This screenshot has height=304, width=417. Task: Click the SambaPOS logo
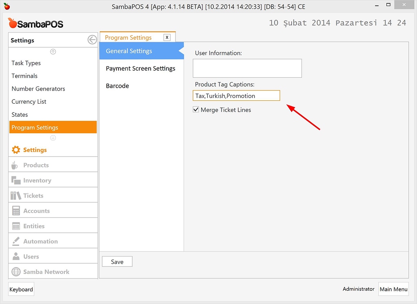pos(35,23)
